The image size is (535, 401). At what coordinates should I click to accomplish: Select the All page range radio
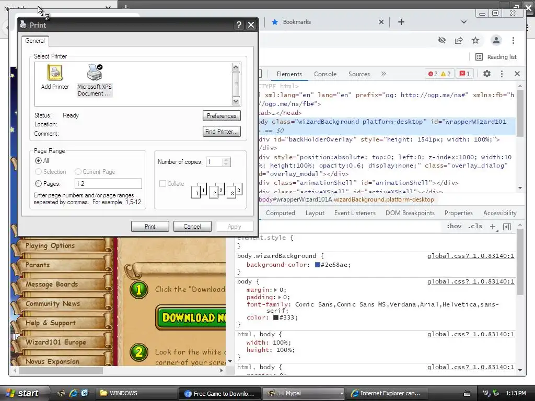click(38, 161)
